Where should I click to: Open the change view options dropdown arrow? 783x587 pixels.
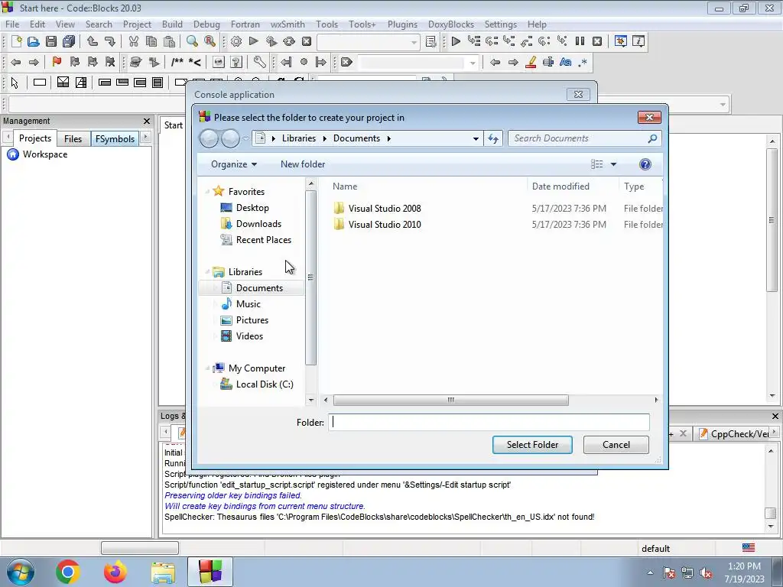614,164
